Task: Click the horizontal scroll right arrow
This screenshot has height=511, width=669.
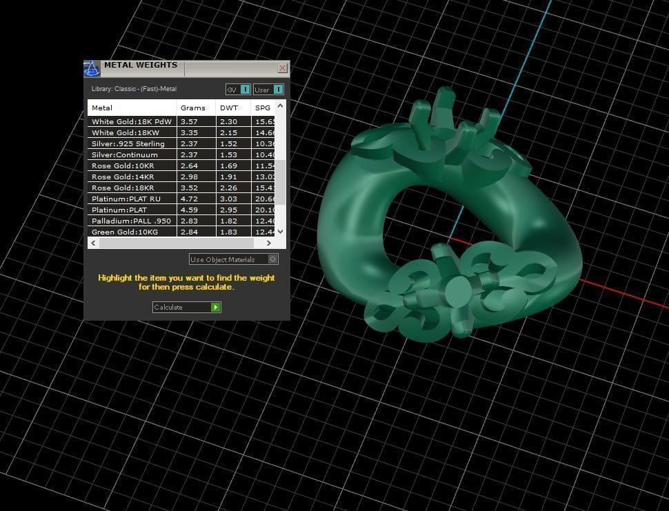Action: tap(268, 243)
